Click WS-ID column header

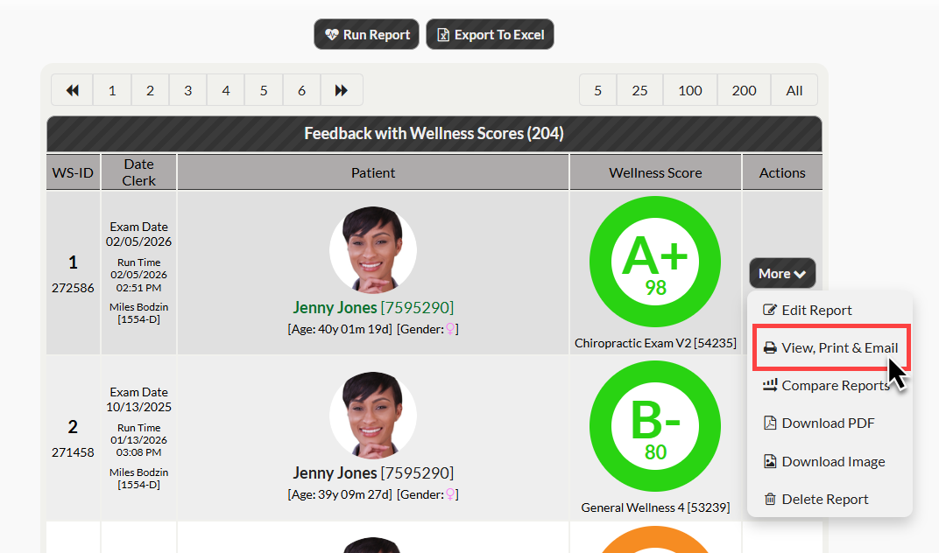coord(73,172)
